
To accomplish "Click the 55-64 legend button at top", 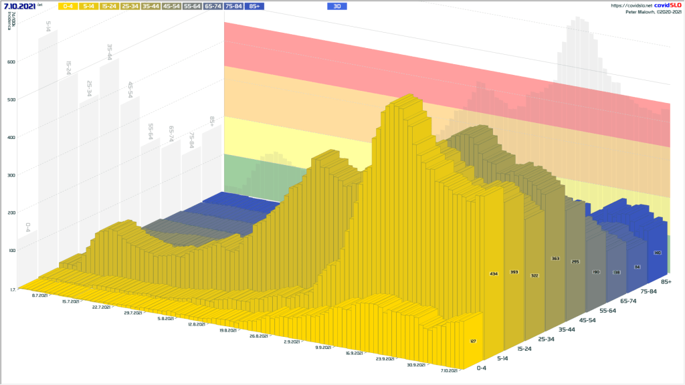I will pyautogui.click(x=193, y=6).
